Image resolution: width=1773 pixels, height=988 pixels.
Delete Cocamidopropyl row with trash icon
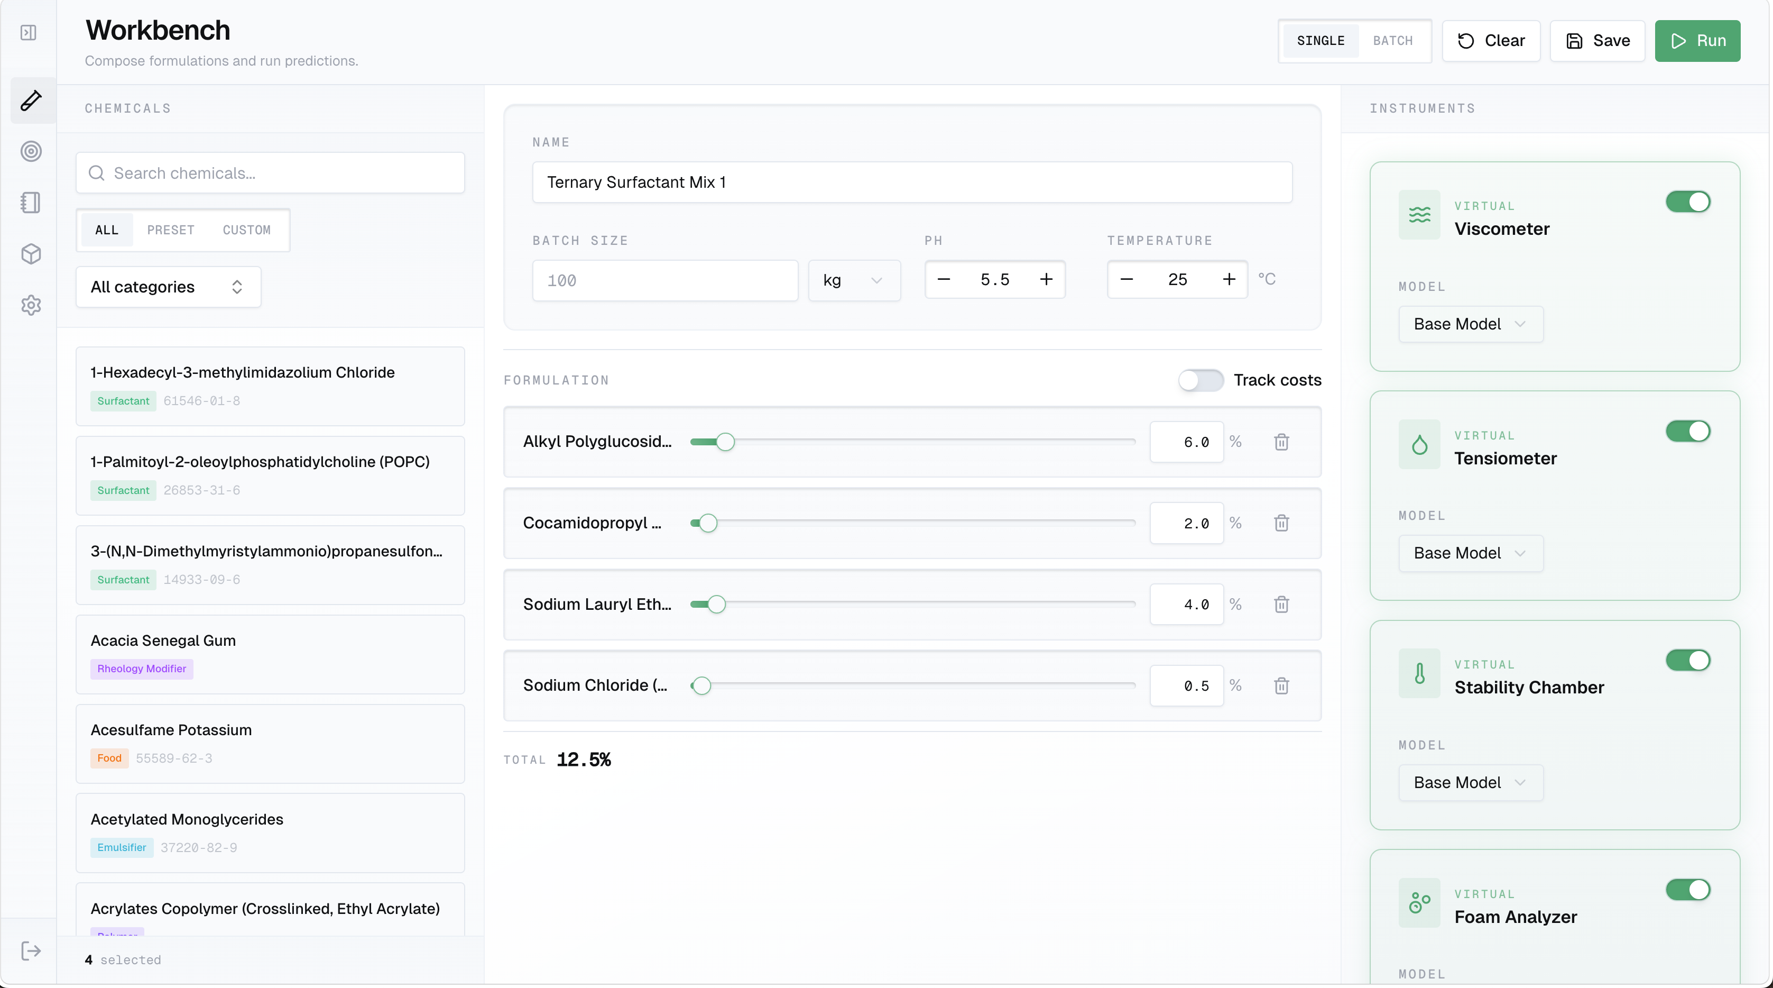1281,523
